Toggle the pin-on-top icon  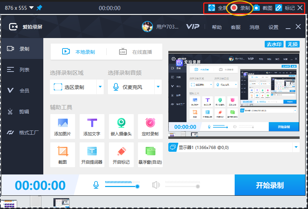[39, 7]
